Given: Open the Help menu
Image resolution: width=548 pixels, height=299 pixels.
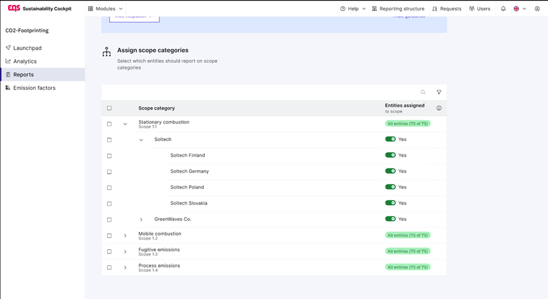Looking at the screenshot, I should pyautogui.click(x=353, y=9).
